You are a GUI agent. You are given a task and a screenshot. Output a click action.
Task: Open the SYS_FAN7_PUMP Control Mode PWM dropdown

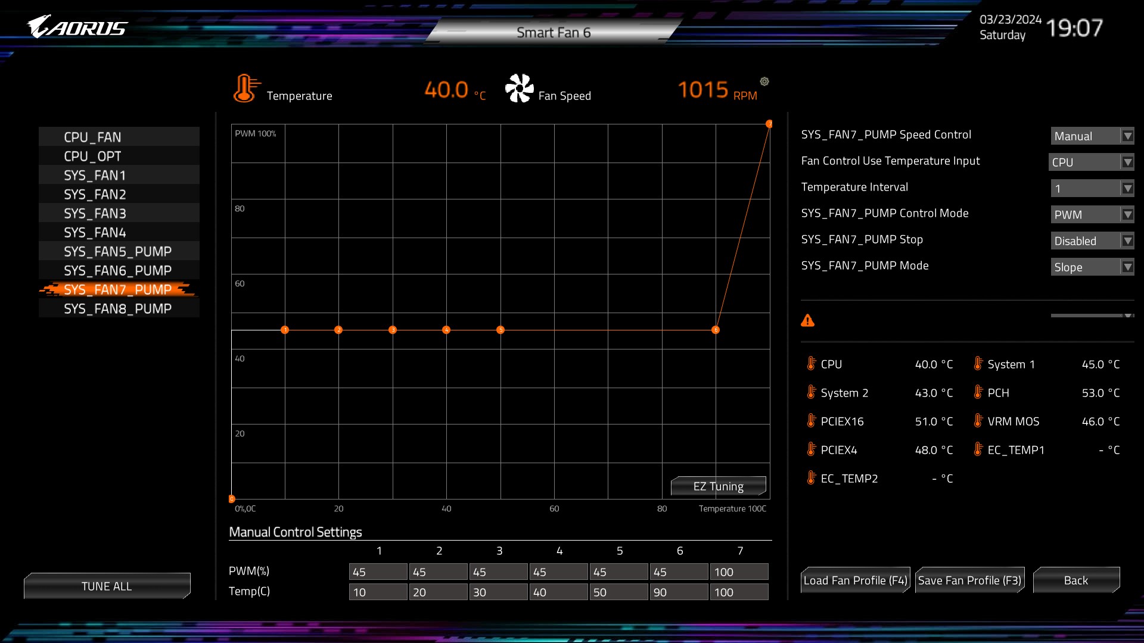click(1092, 215)
